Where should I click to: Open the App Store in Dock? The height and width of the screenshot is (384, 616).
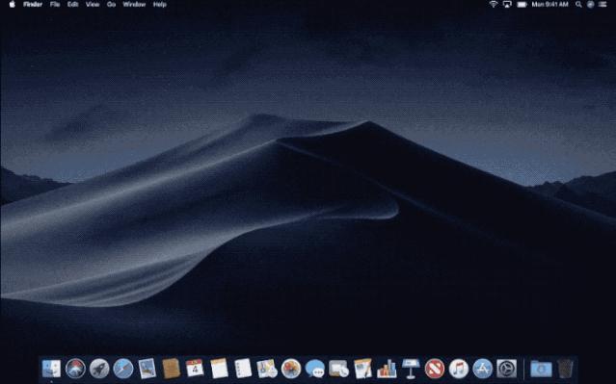pyautogui.click(x=483, y=369)
